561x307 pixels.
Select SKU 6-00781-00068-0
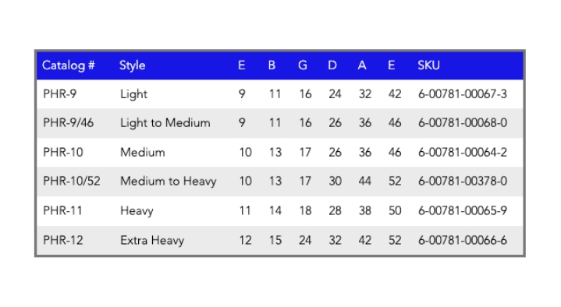[x=463, y=123]
